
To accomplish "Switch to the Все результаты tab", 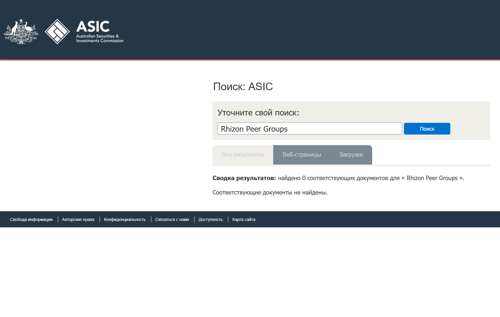I will pyautogui.click(x=243, y=155).
